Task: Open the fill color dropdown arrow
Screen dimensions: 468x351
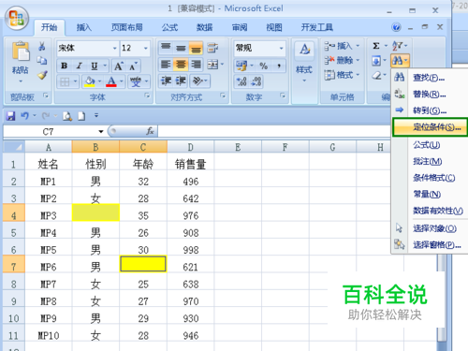Action: [x=100, y=81]
